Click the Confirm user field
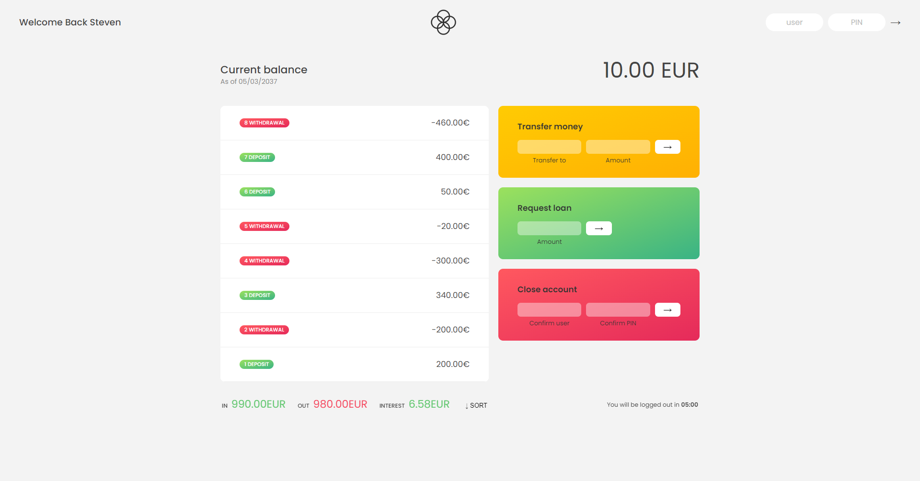 (x=549, y=309)
